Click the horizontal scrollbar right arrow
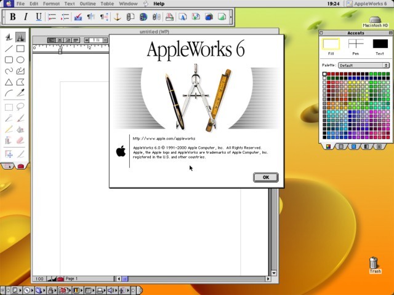The height and width of the screenshot is (295, 394). 268,278
